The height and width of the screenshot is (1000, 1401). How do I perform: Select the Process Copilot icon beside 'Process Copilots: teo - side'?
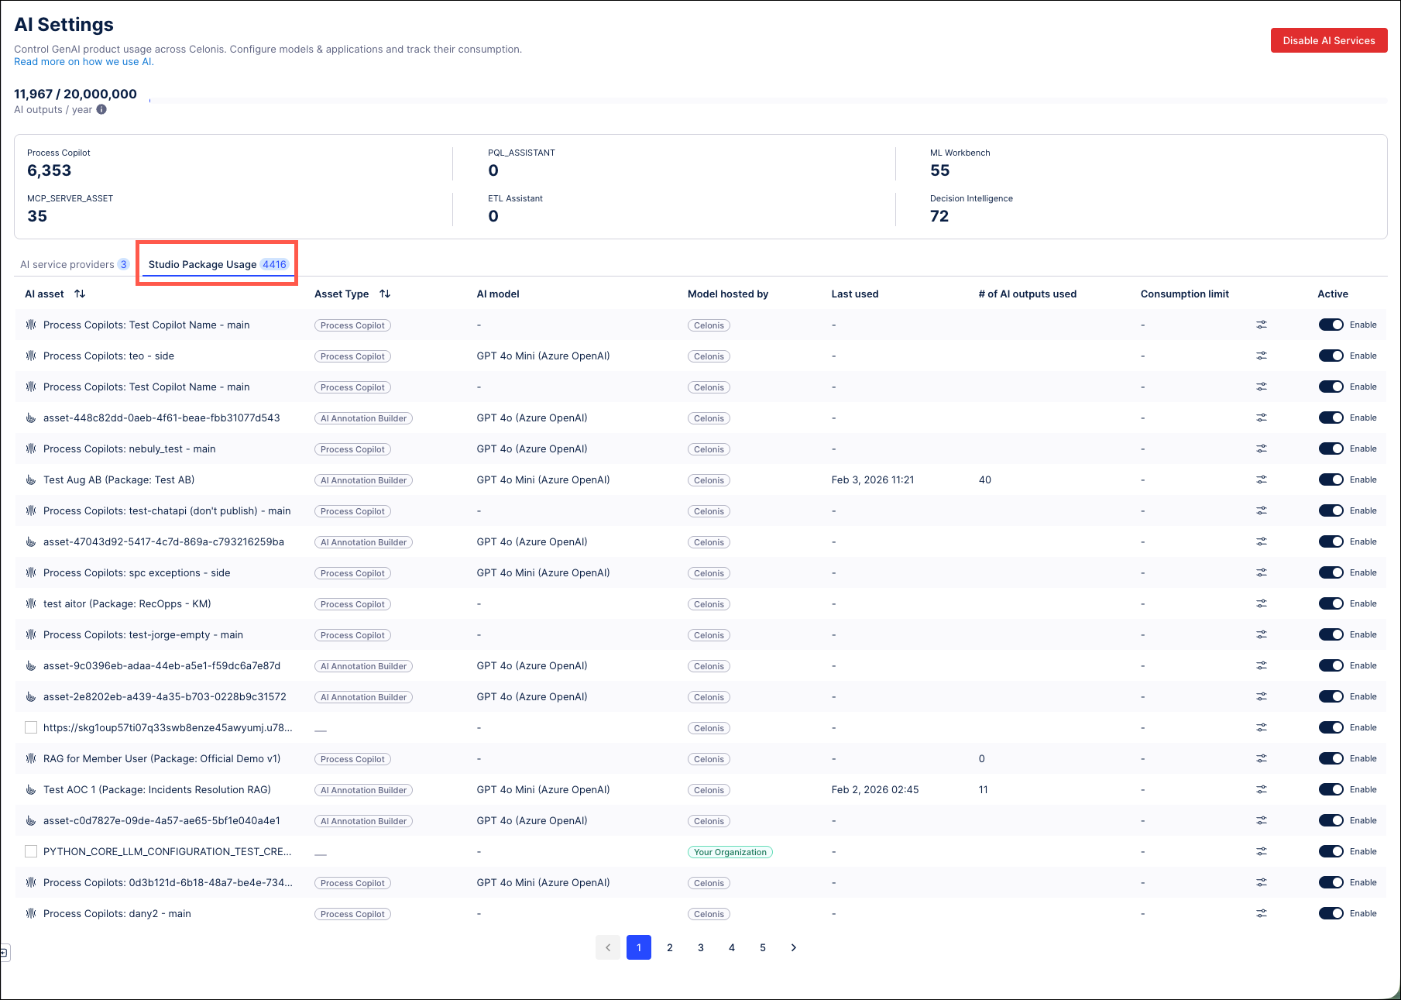(x=30, y=356)
